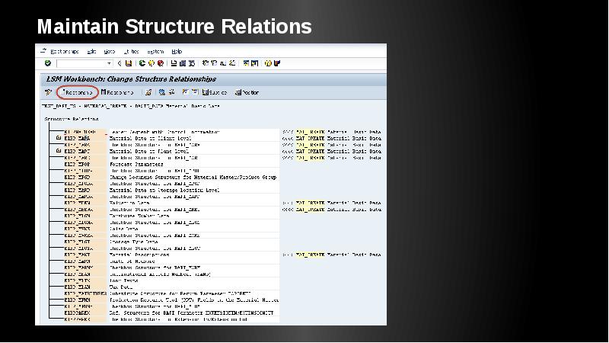Click the search icon in application toolbar
609x343 pixels.
tap(162, 92)
